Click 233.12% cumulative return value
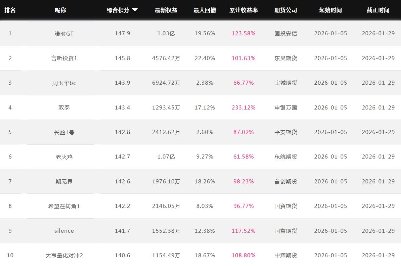The image size is (401, 266). [243, 107]
